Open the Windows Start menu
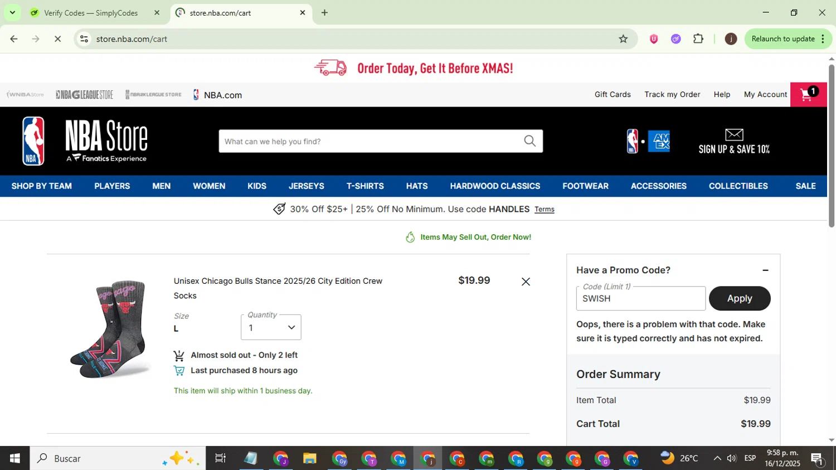The height and width of the screenshot is (470, 836). coord(14,458)
